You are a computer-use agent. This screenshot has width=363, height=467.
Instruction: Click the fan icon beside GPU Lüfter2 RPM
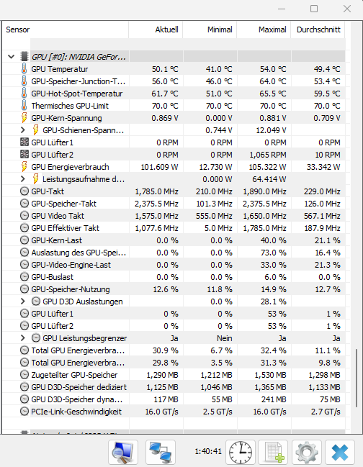click(24, 154)
